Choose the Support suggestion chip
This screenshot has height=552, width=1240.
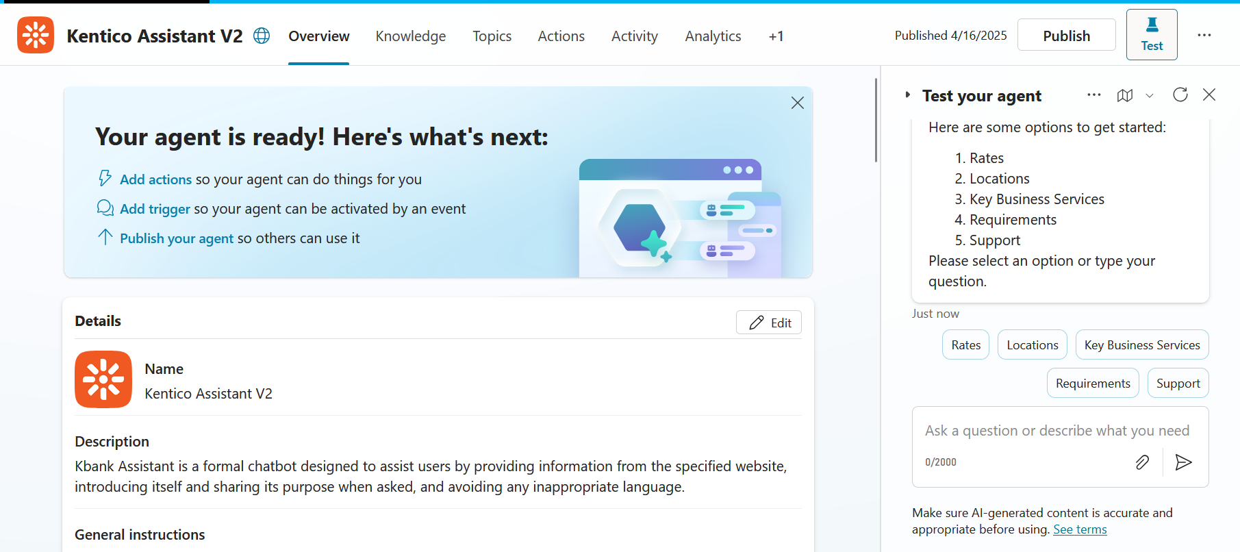click(x=1178, y=383)
